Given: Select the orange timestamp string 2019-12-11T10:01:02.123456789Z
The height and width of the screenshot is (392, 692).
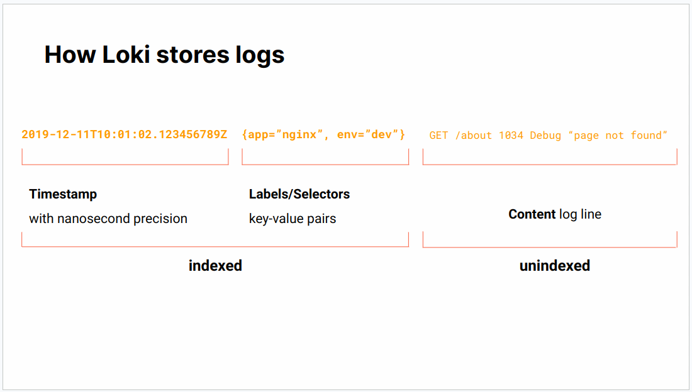Looking at the screenshot, I should [x=125, y=134].
